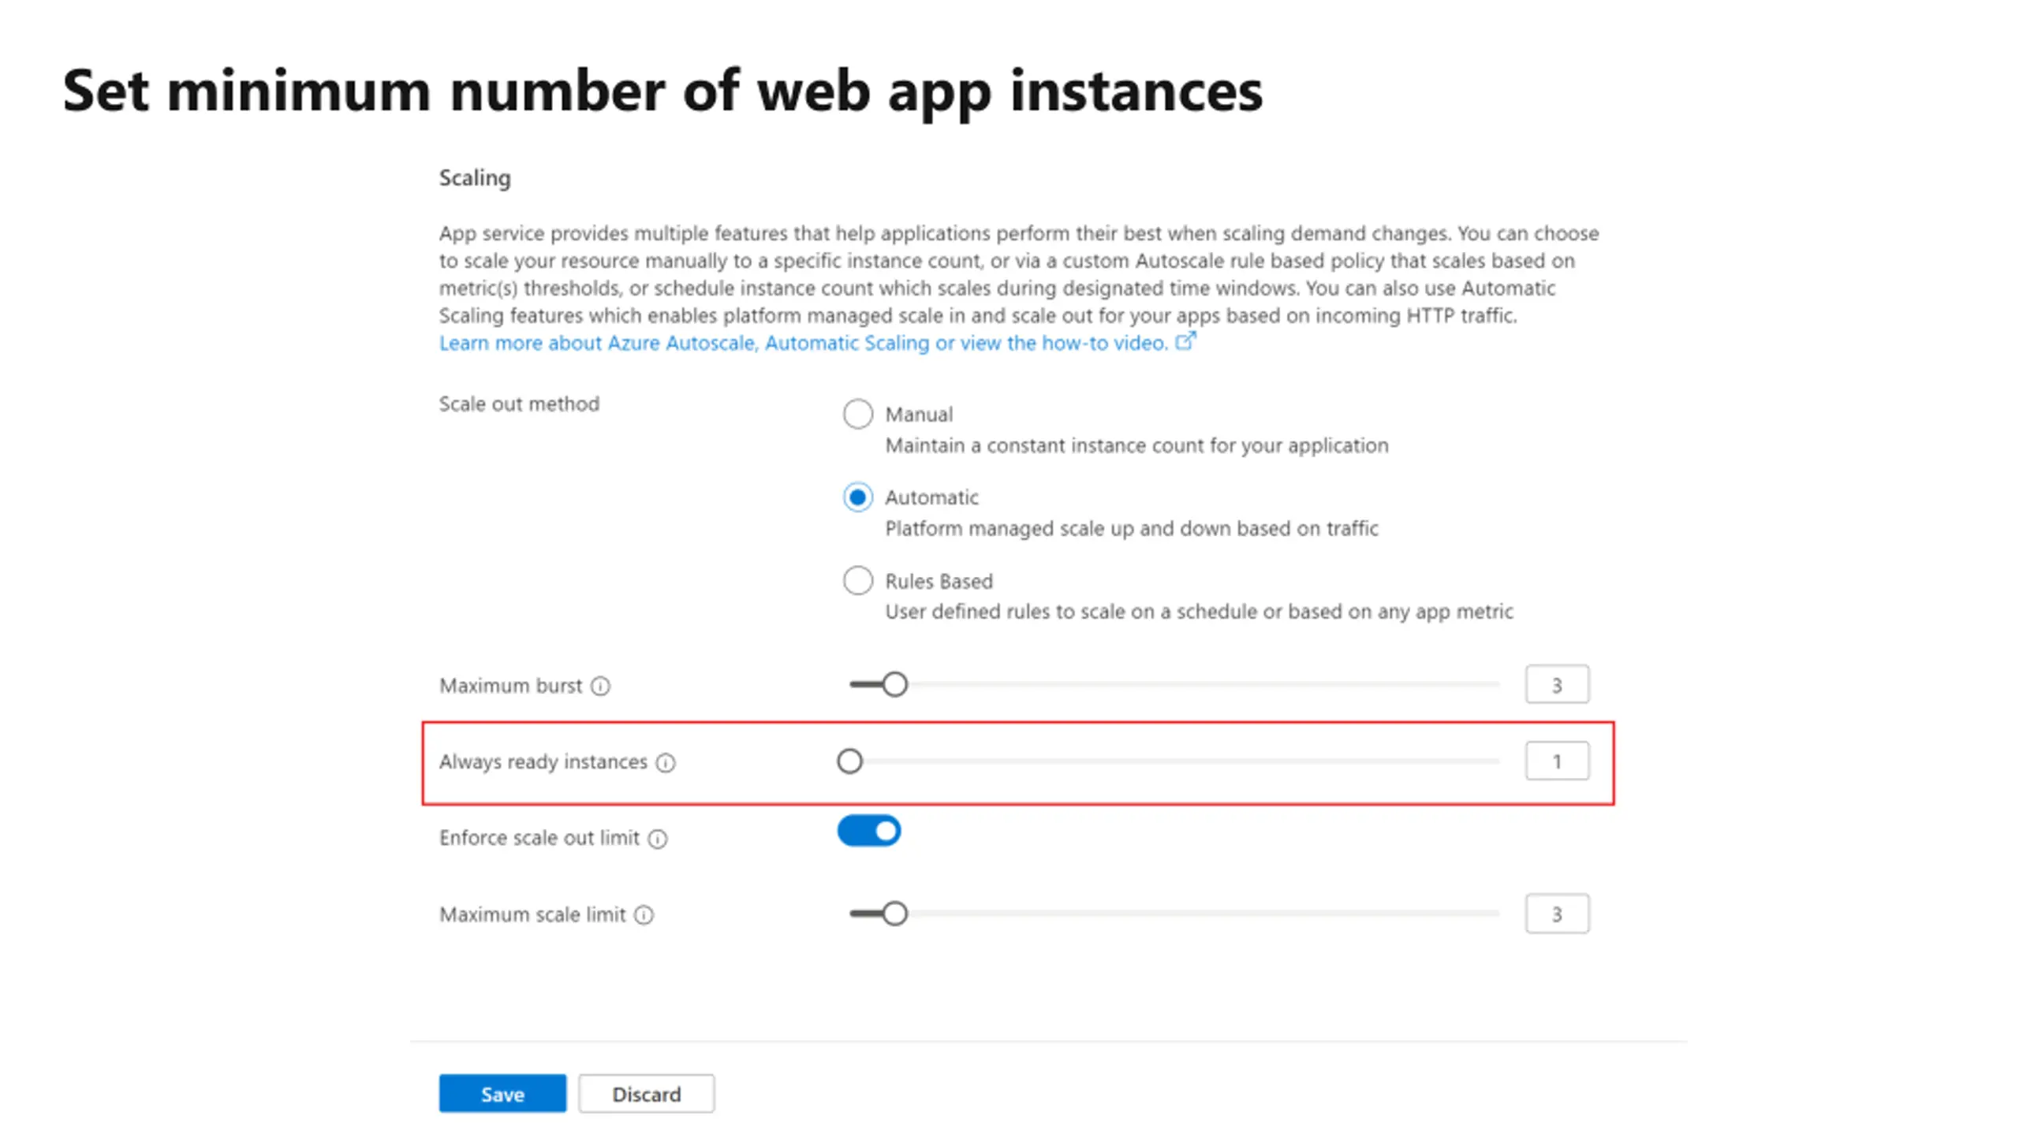This screenshot has width=2019, height=1135.
Task: Toggle the Enforce scale out limit switch
Action: (869, 831)
